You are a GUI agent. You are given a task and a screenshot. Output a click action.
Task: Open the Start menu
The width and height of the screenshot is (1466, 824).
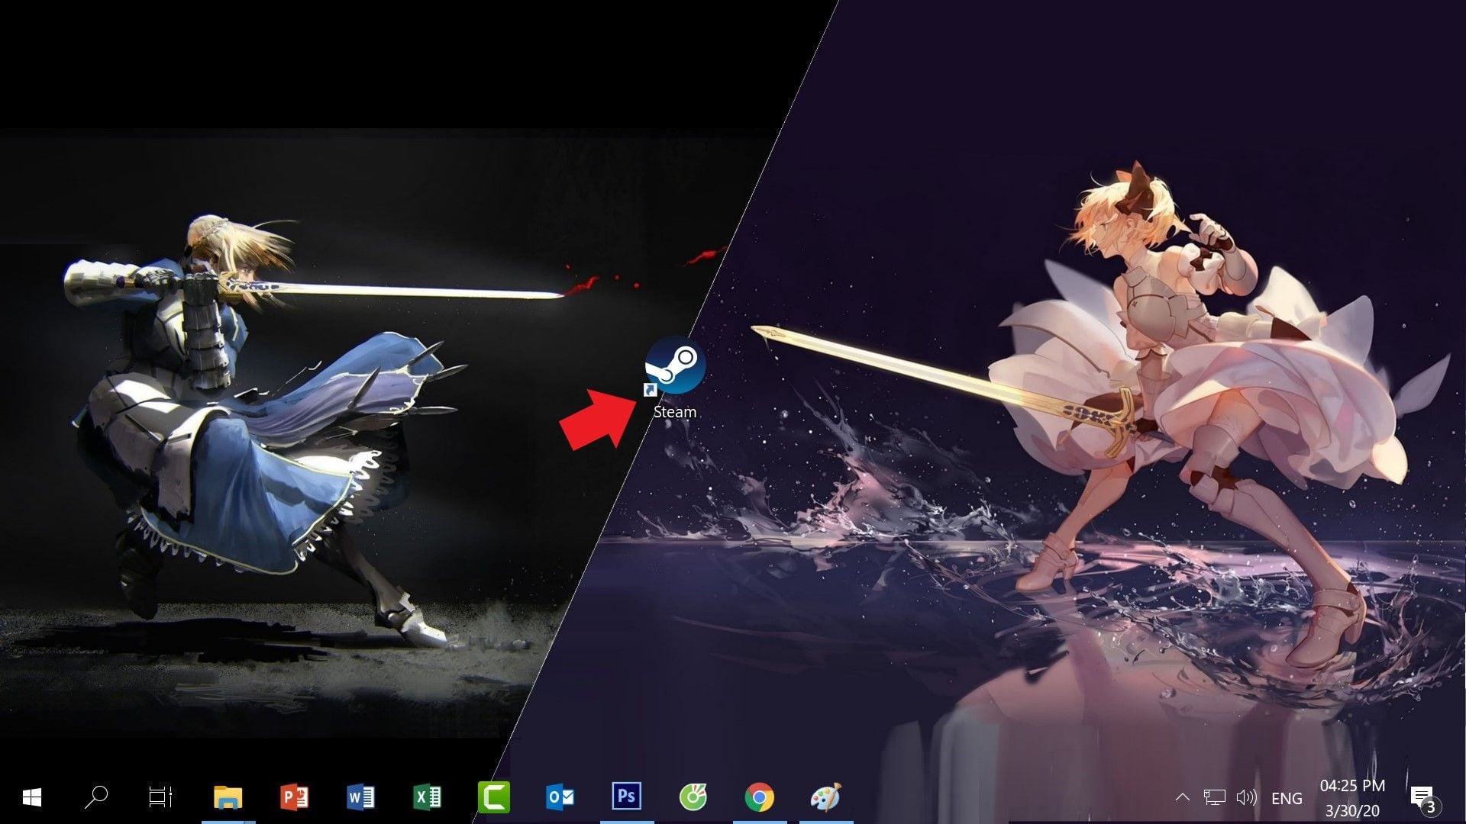pos(31,798)
